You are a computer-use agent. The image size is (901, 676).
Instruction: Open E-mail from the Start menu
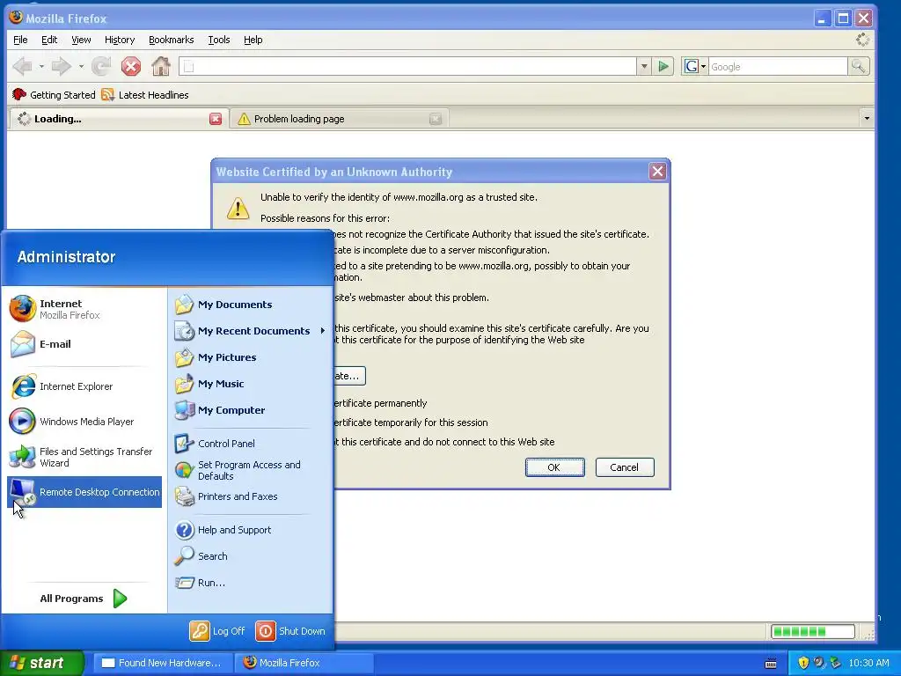pos(84,344)
